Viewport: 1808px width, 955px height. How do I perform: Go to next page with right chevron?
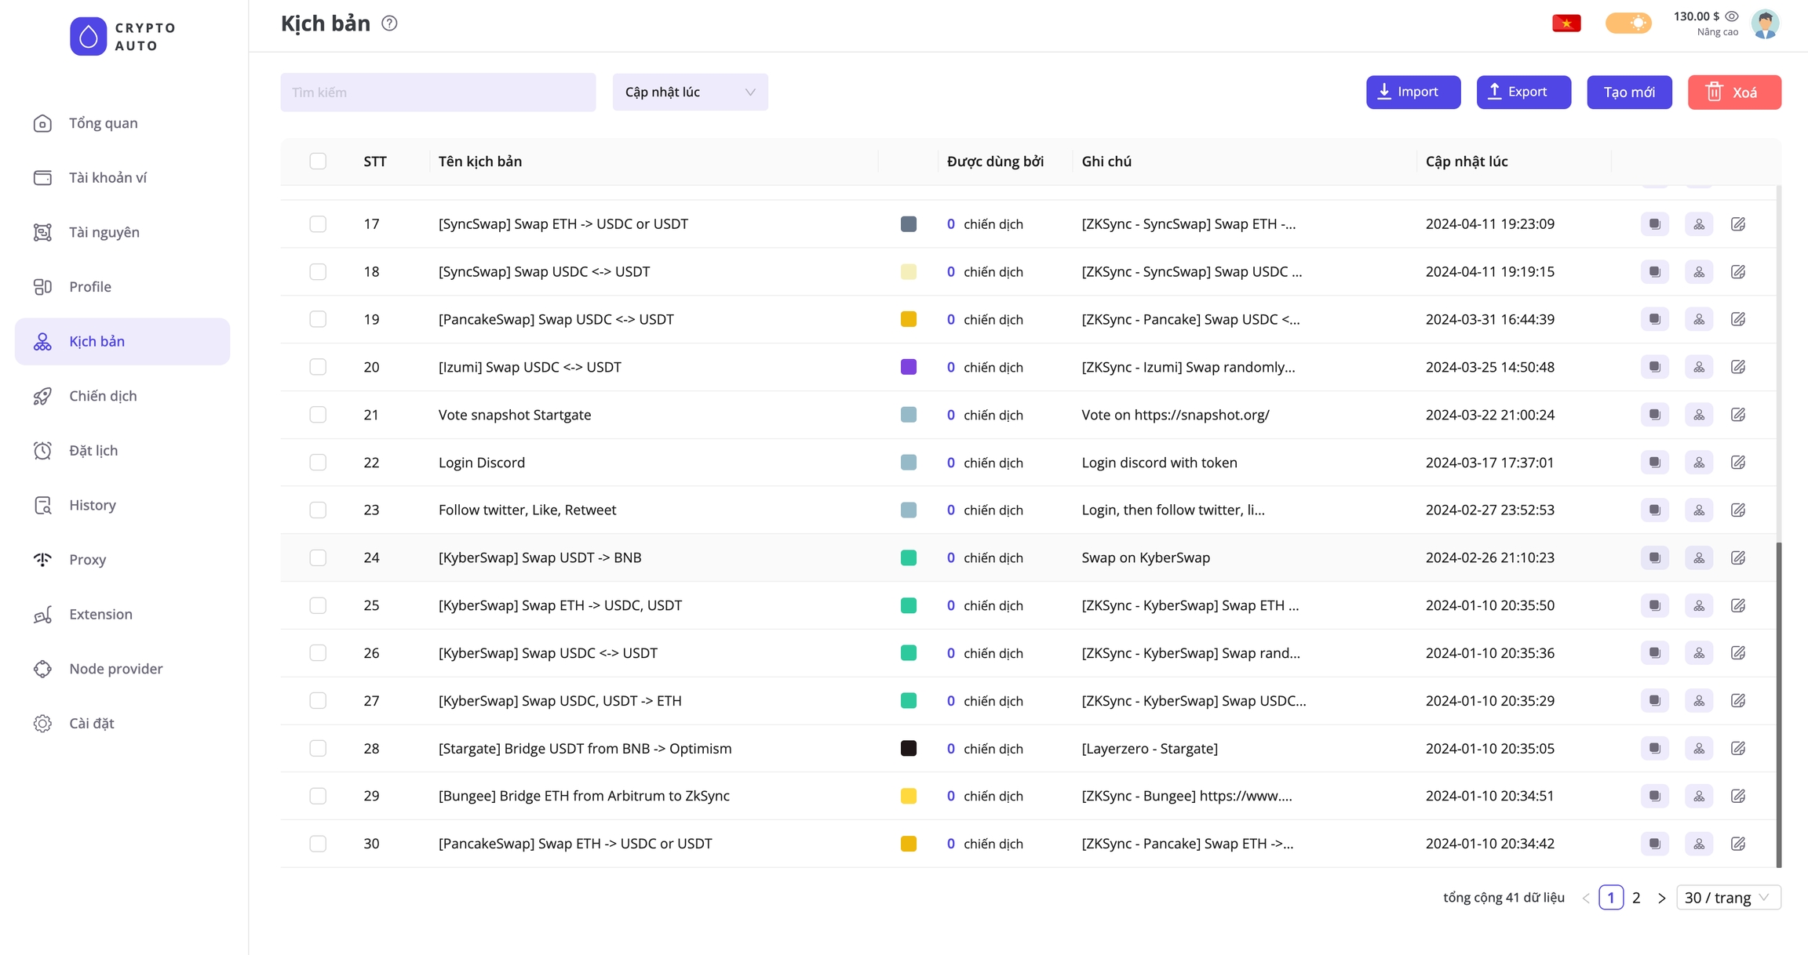[x=1661, y=898]
